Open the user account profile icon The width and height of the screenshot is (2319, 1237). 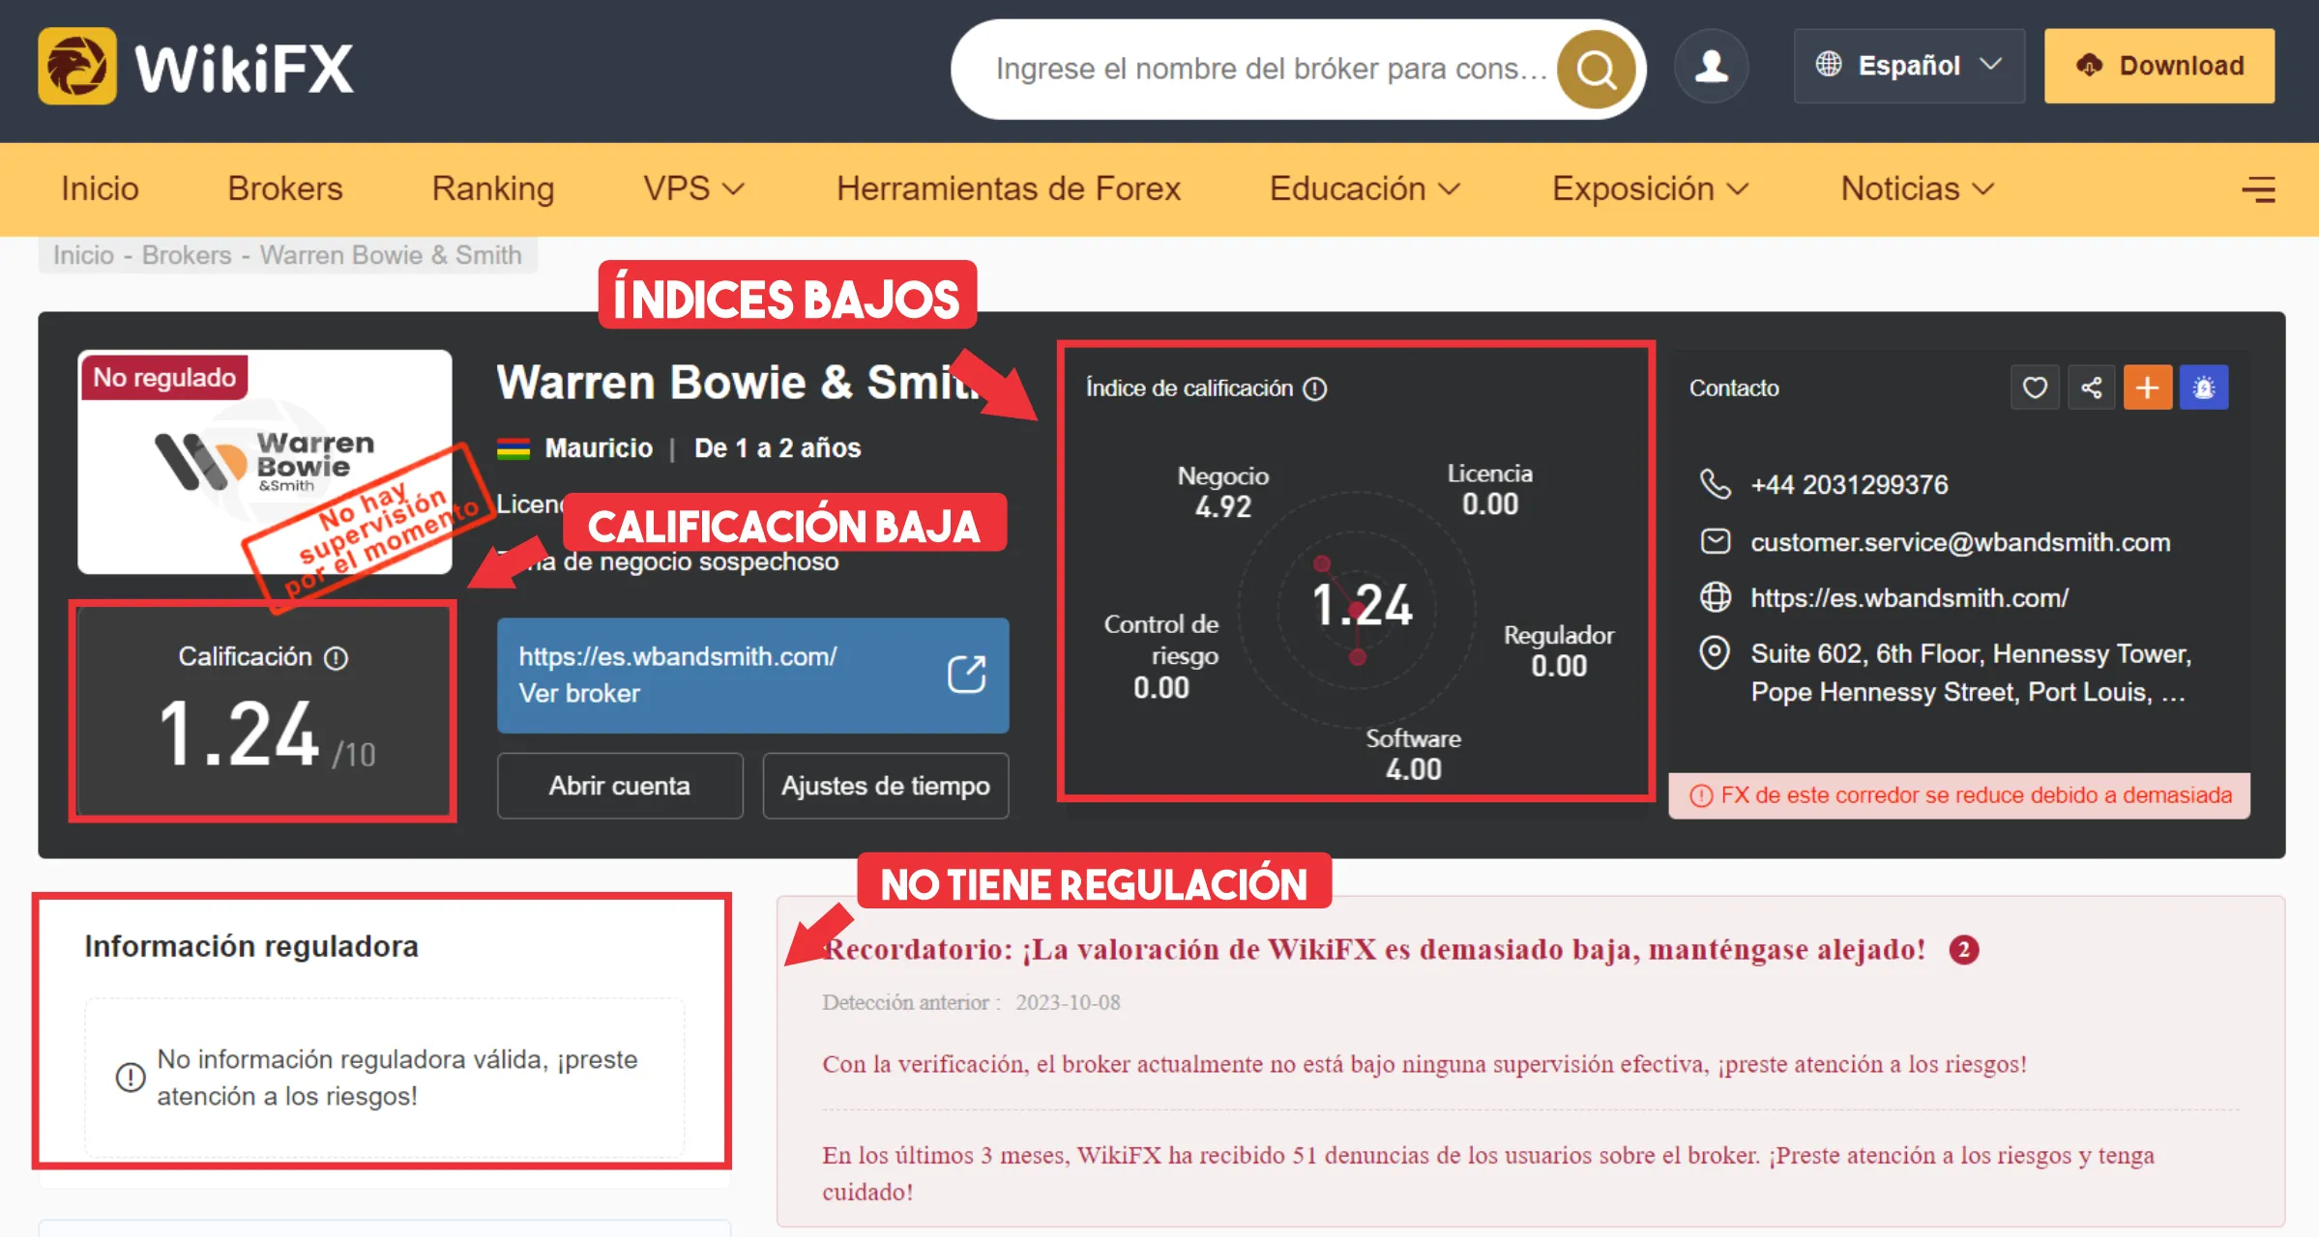[1712, 67]
